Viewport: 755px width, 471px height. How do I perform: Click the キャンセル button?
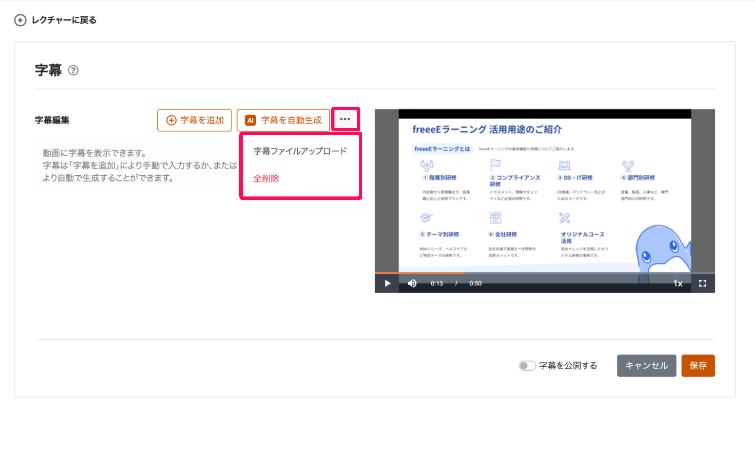[x=647, y=366]
